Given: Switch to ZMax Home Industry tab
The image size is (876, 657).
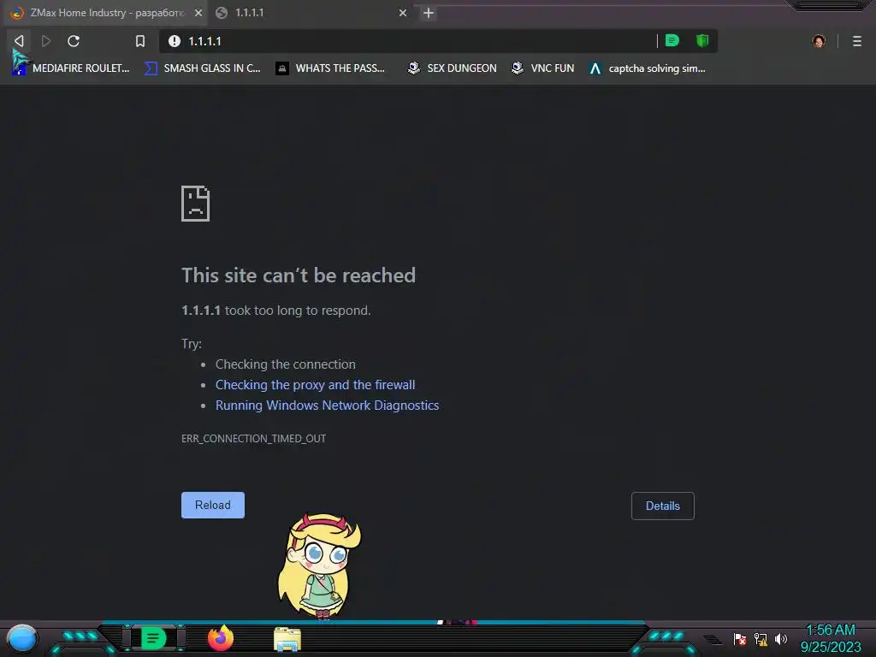Looking at the screenshot, I should tap(104, 12).
